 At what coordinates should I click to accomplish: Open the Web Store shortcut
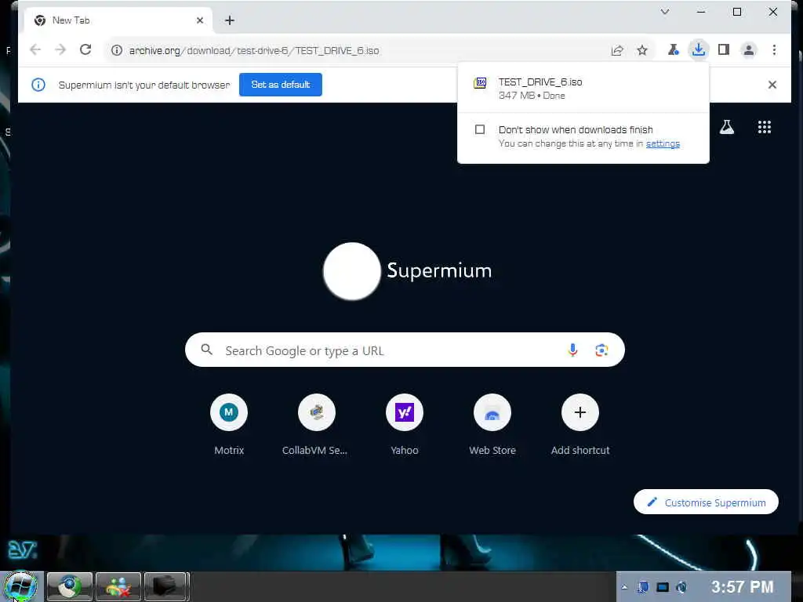[492, 424]
